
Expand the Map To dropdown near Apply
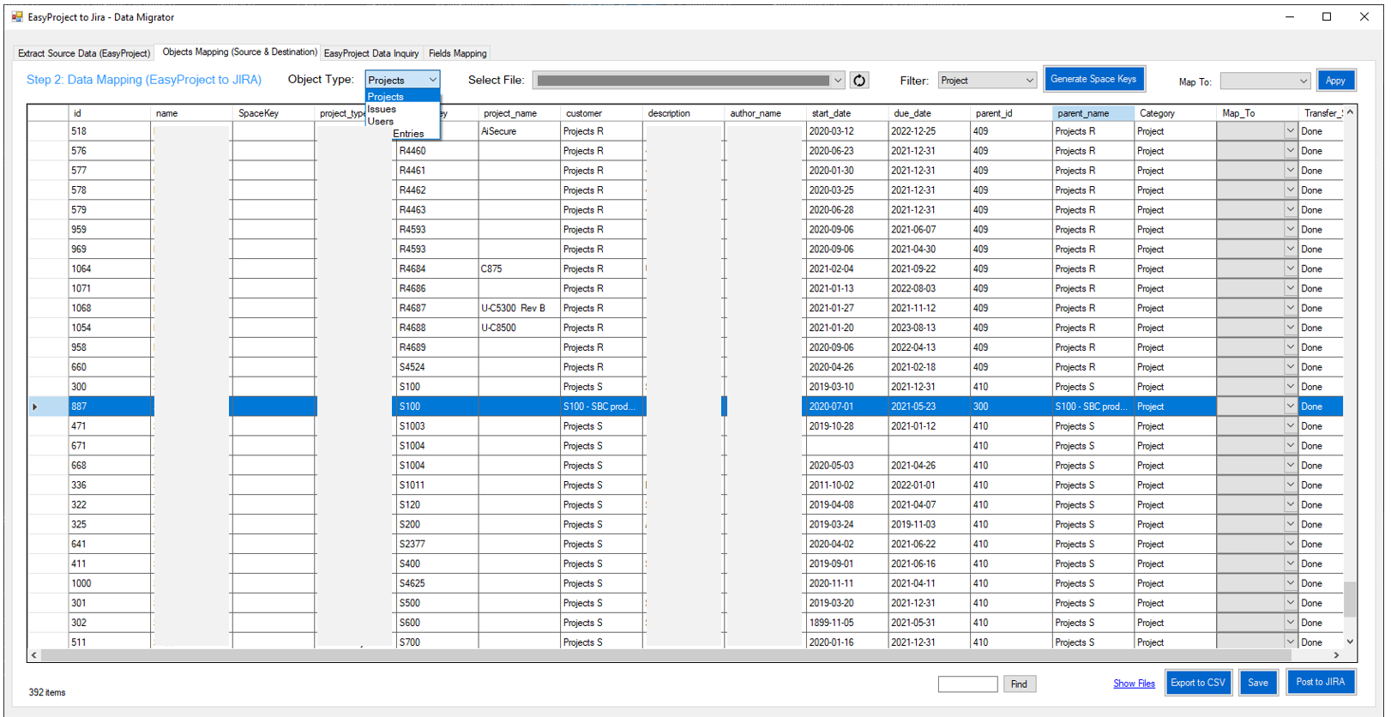click(1303, 81)
